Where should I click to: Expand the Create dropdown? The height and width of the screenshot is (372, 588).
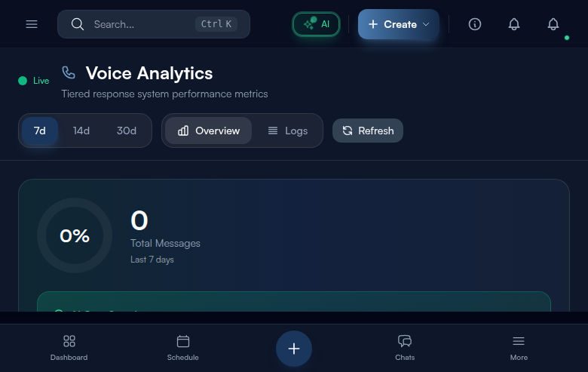[x=399, y=24]
